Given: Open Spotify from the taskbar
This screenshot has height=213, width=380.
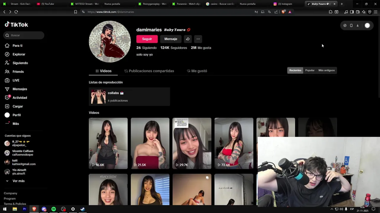Looking at the screenshot, I should click(53, 209).
